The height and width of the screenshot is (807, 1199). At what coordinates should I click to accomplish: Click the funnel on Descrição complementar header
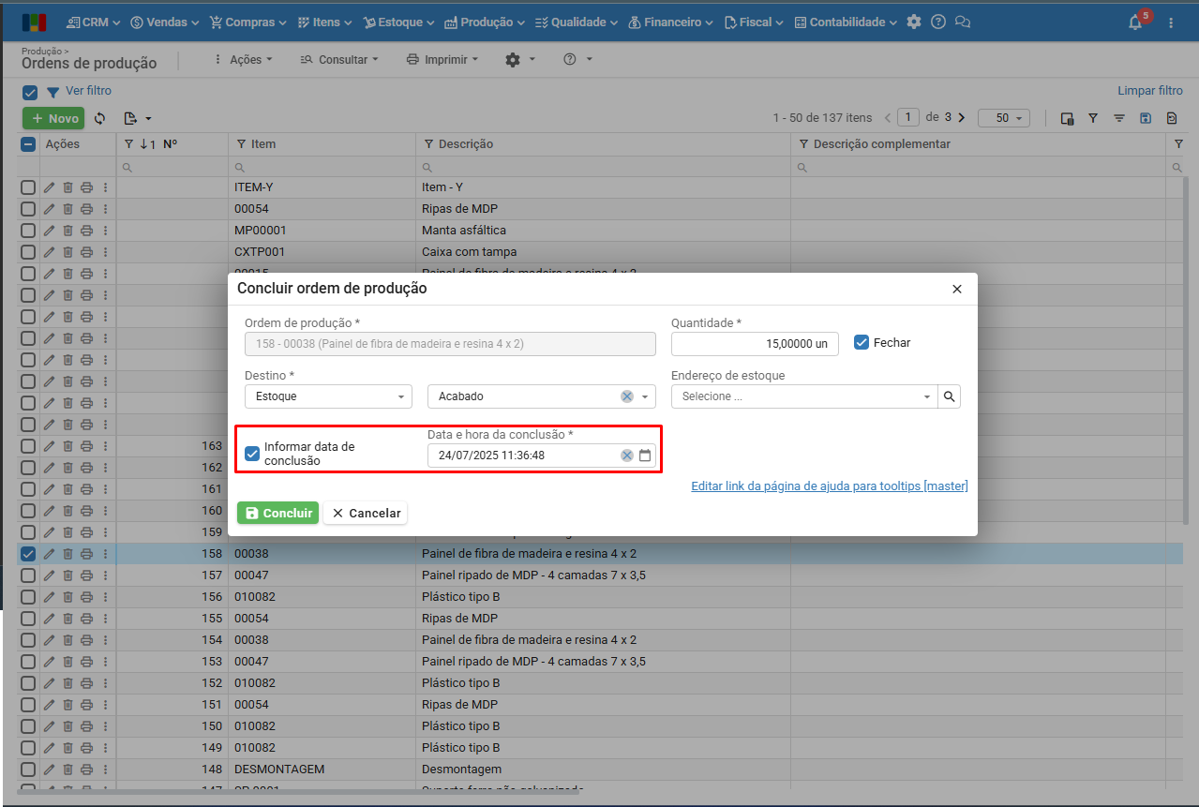804,144
